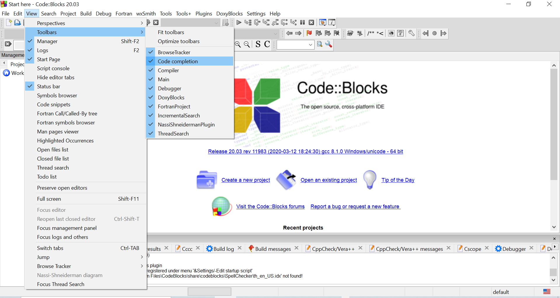Viewport: 560px width, 298px height.
Task: Click the Break debugger pause icon
Action: (x=303, y=22)
